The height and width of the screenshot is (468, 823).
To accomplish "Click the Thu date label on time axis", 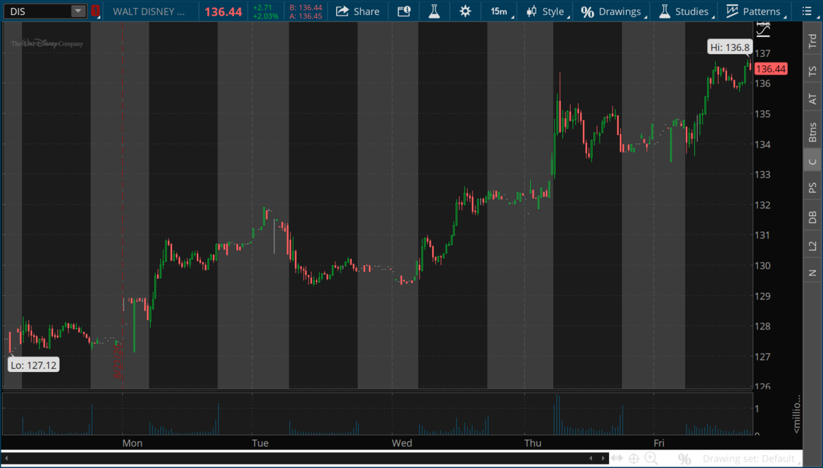I will tap(532, 443).
